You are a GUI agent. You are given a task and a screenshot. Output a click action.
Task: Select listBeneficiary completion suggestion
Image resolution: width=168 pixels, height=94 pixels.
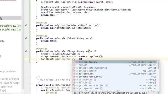pyautogui.click(x=115, y=62)
